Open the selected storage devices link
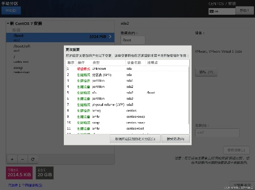Viewport: 255px width, 190px height. point(25,185)
